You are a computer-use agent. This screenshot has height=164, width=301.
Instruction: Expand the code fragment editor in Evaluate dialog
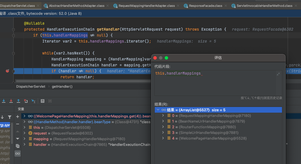tap(278, 74)
